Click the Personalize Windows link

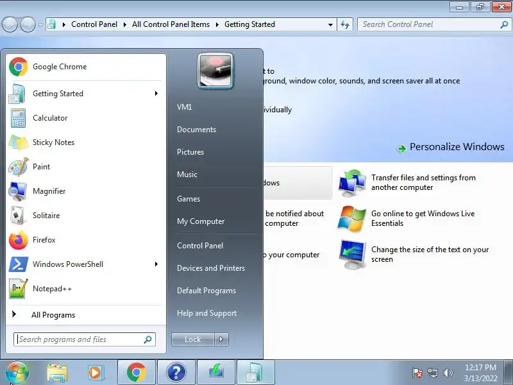point(457,147)
